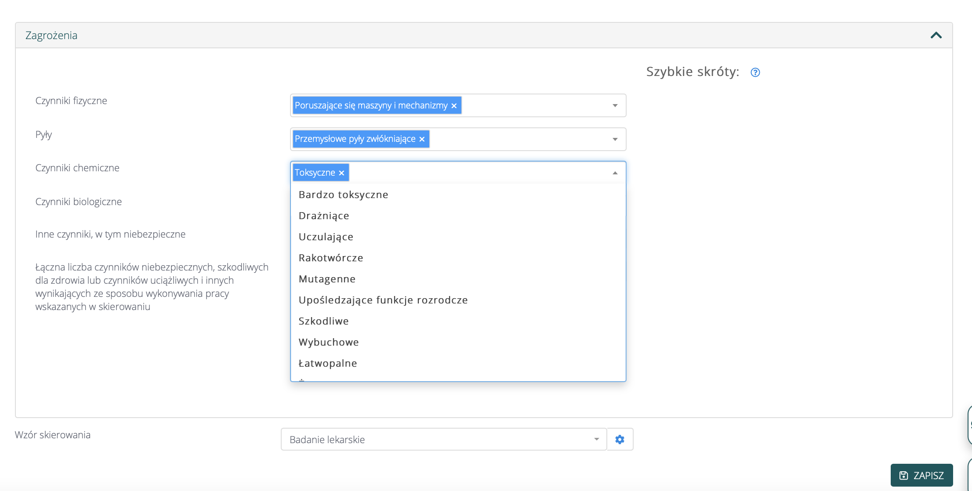Remove the Poruszające się maszyny tag

(x=454, y=106)
